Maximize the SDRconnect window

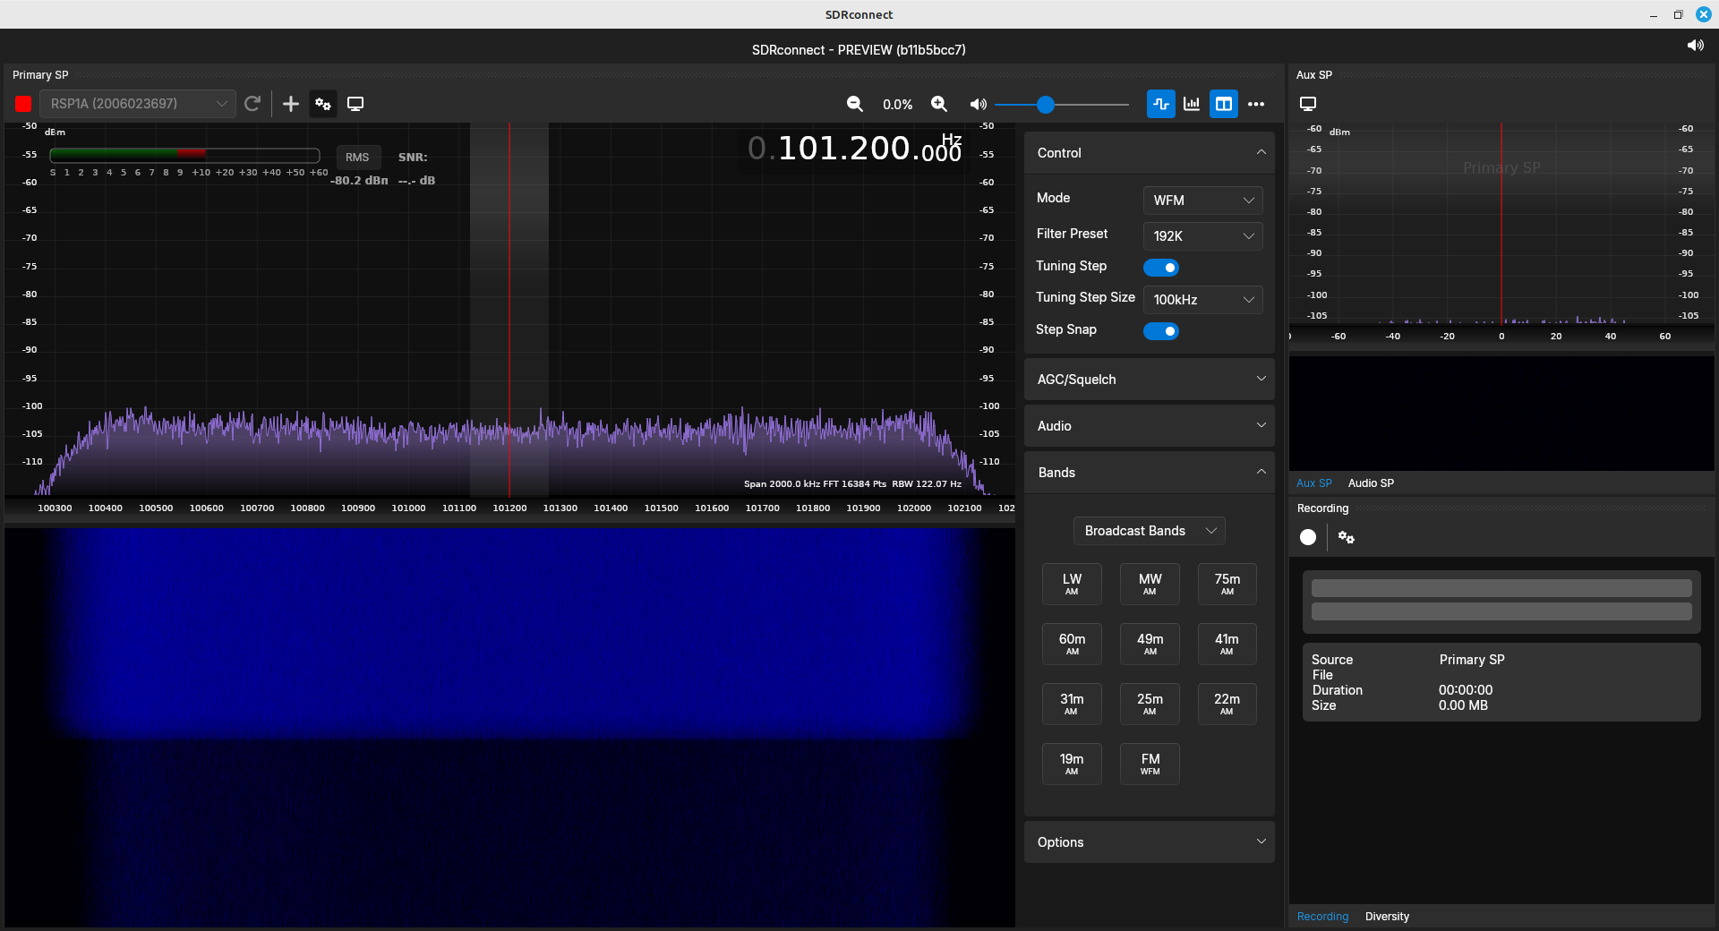pos(1678,14)
